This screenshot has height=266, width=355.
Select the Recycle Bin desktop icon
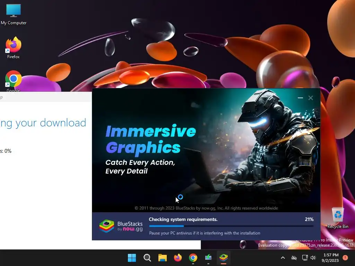click(x=338, y=218)
